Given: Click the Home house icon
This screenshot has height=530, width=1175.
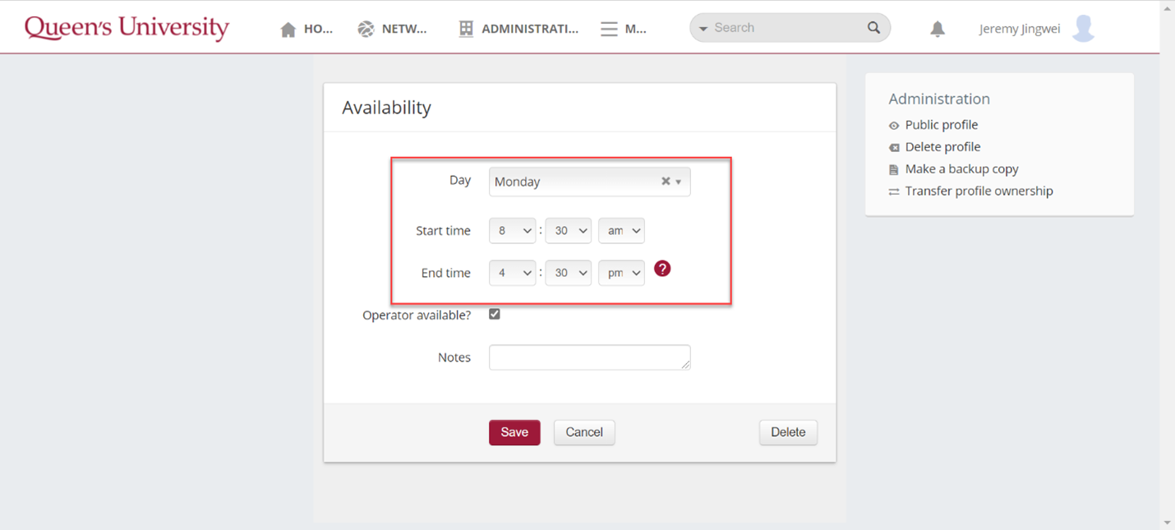Looking at the screenshot, I should click(x=288, y=30).
